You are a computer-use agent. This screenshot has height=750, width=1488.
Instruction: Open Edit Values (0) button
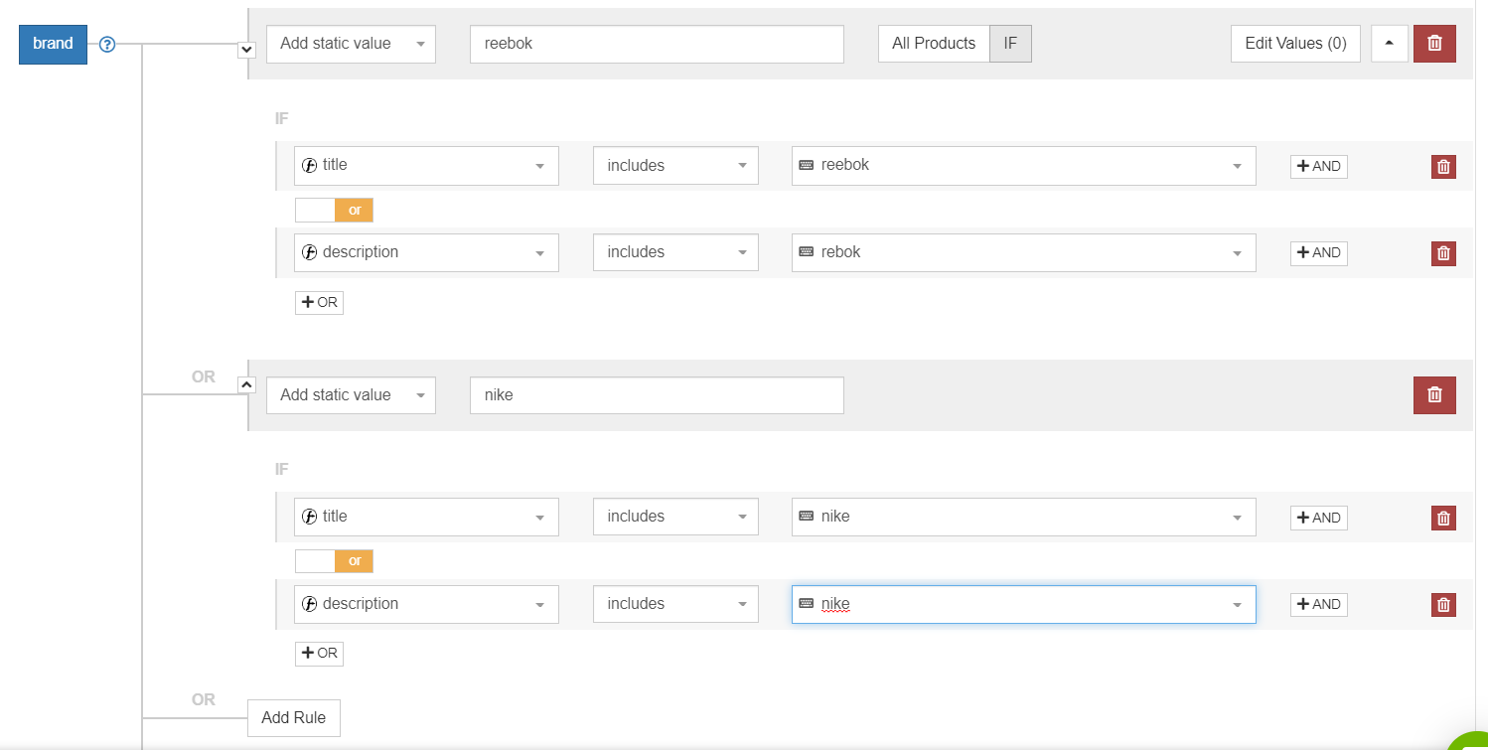(1295, 44)
